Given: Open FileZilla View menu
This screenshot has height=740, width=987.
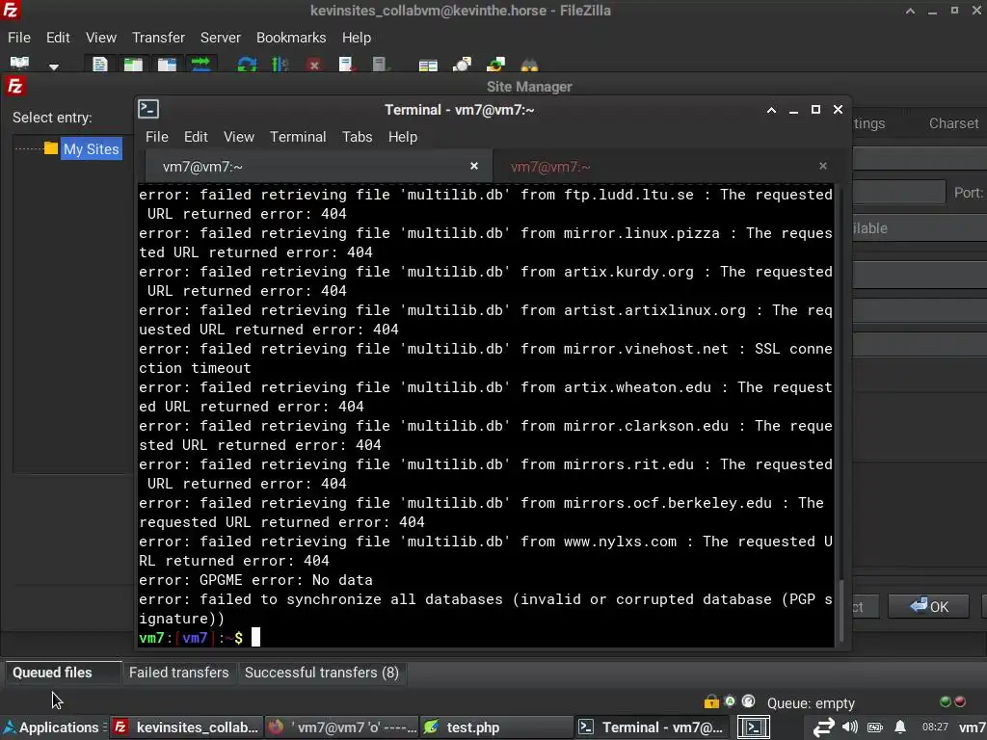Looking at the screenshot, I should [100, 38].
